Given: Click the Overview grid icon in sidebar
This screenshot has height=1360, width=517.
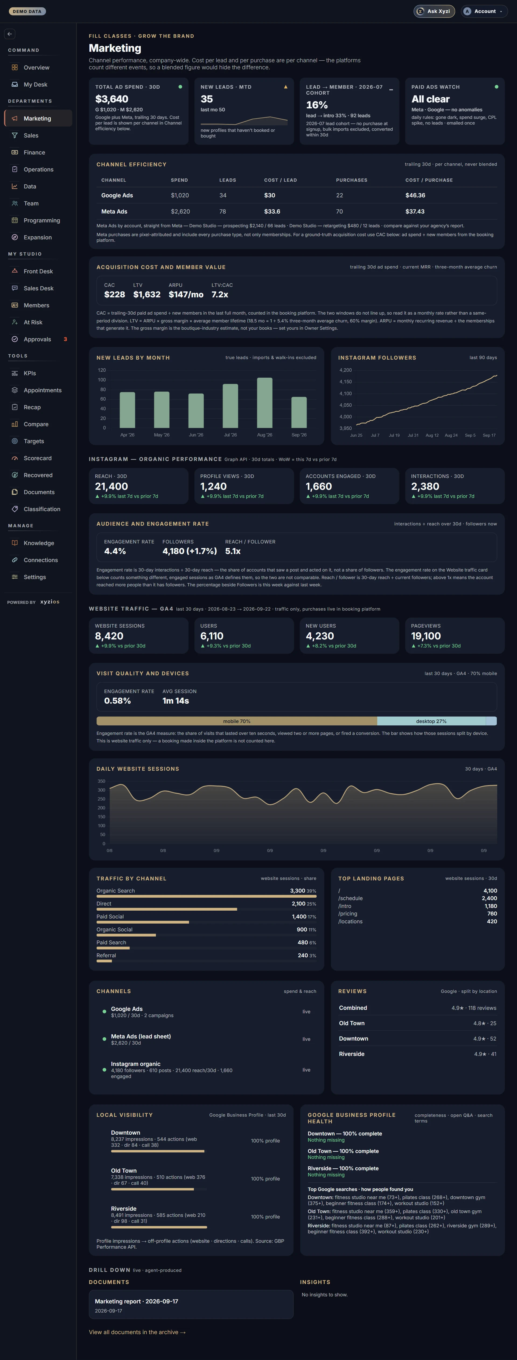Looking at the screenshot, I should click(x=15, y=68).
